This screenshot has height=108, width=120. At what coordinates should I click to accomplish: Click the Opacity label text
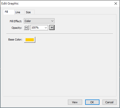[x=17, y=28]
